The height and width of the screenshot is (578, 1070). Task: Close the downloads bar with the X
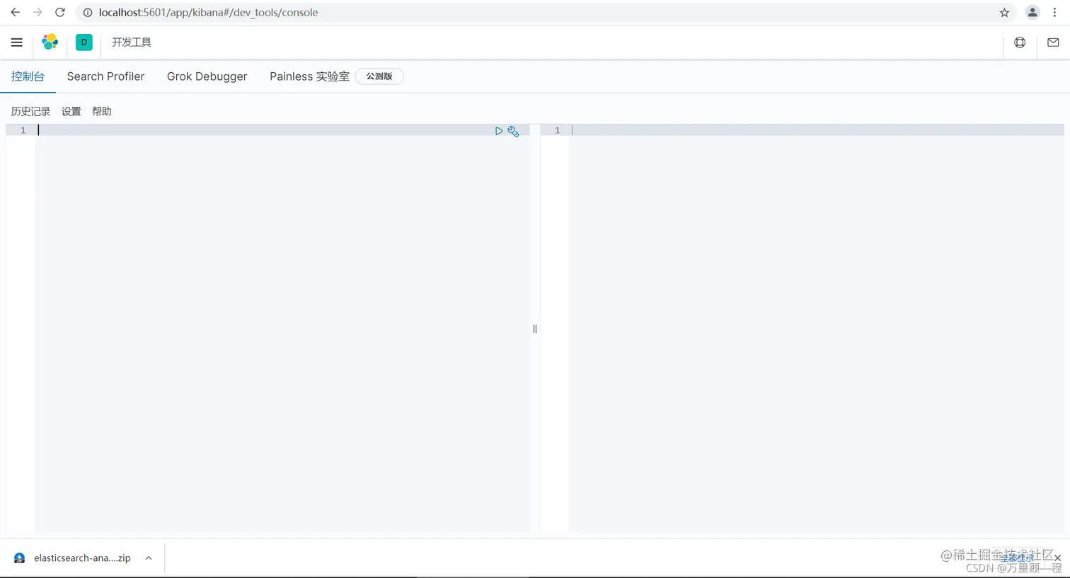(x=1057, y=558)
